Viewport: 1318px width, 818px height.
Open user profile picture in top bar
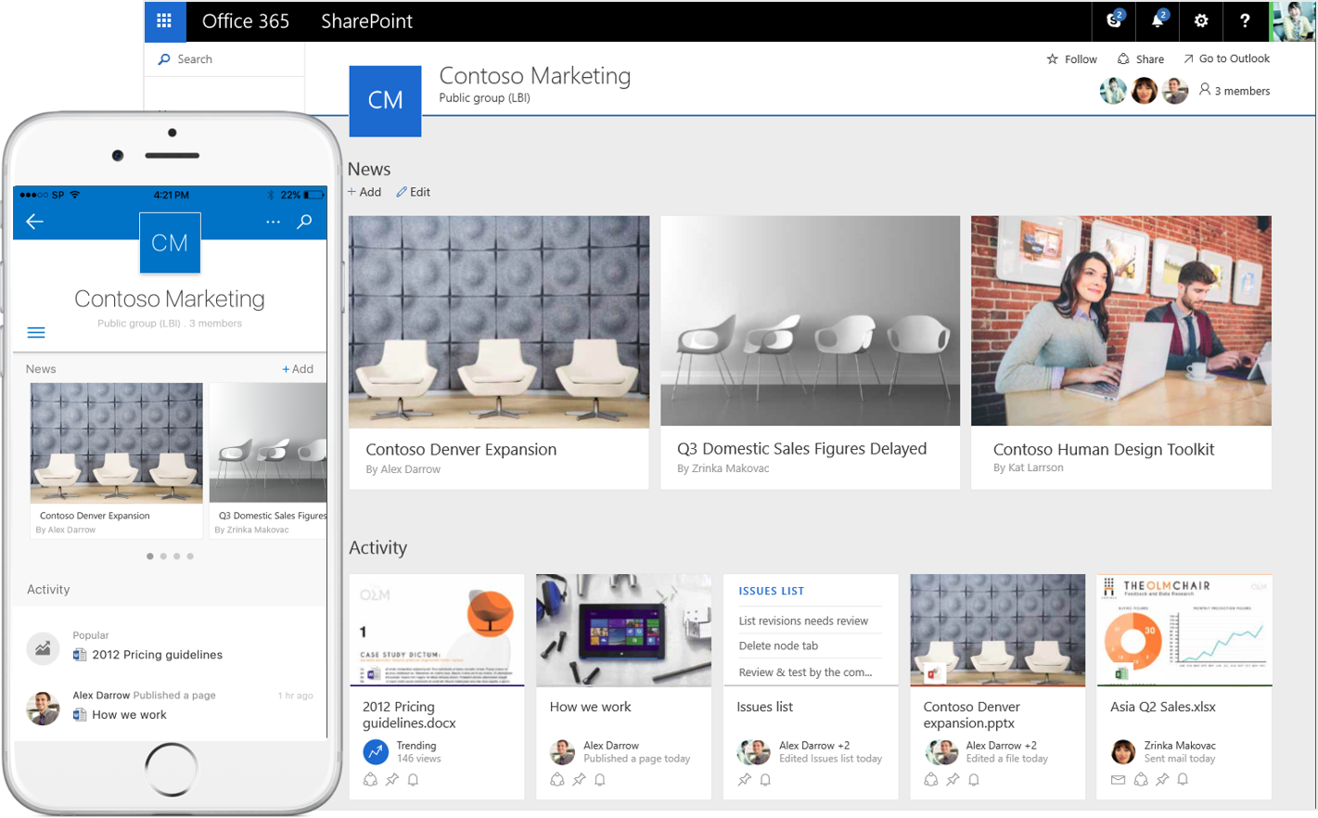tap(1292, 21)
